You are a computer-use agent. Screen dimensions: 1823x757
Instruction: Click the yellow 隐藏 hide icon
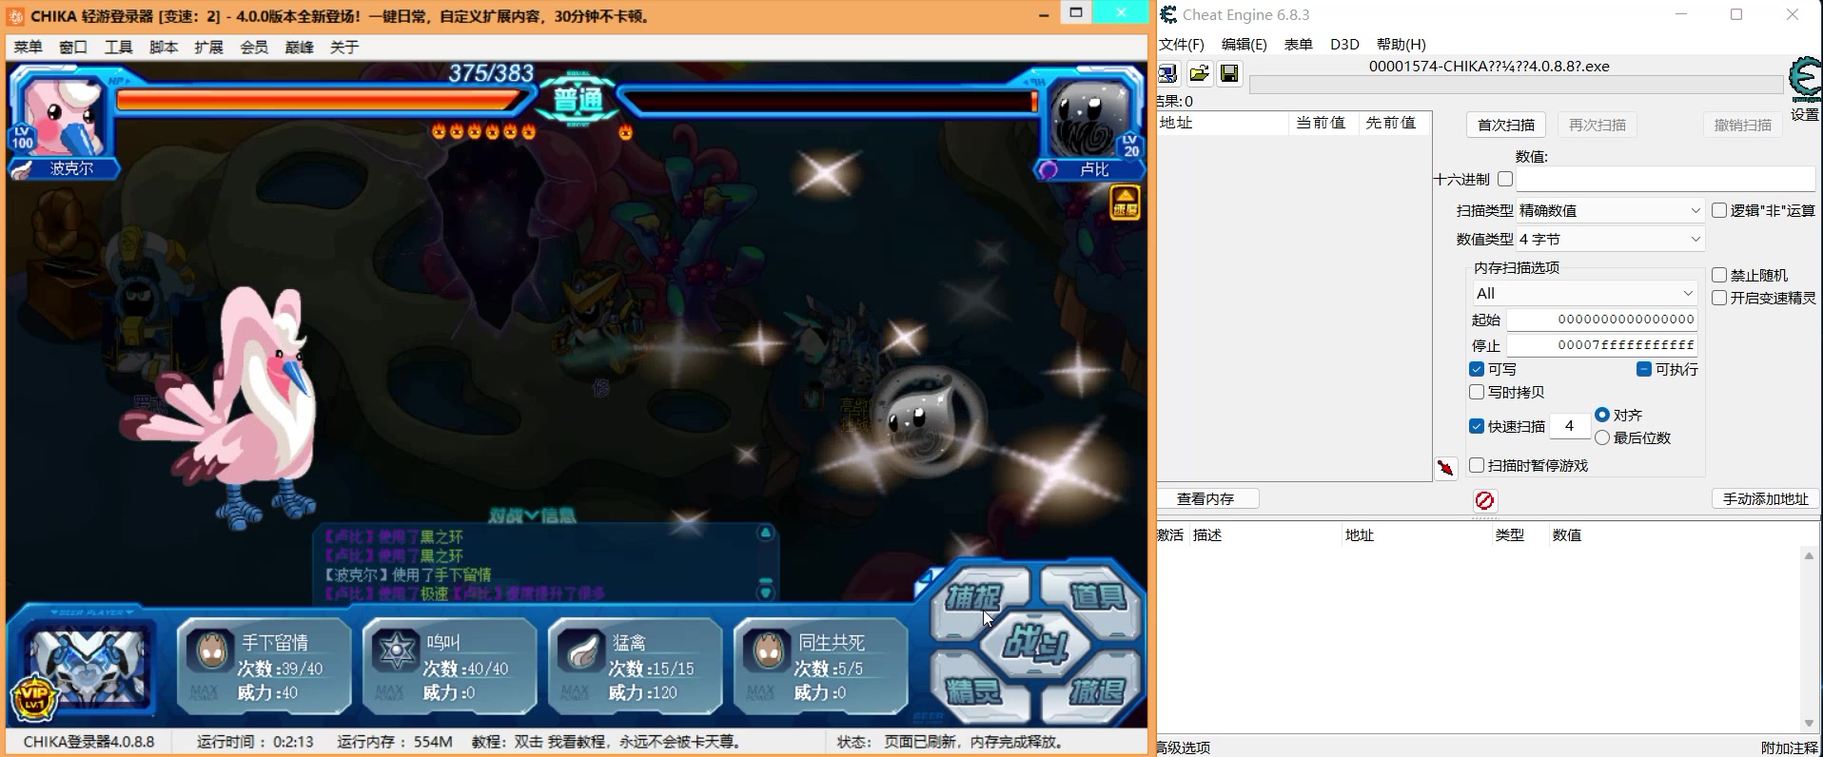point(1126,202)
